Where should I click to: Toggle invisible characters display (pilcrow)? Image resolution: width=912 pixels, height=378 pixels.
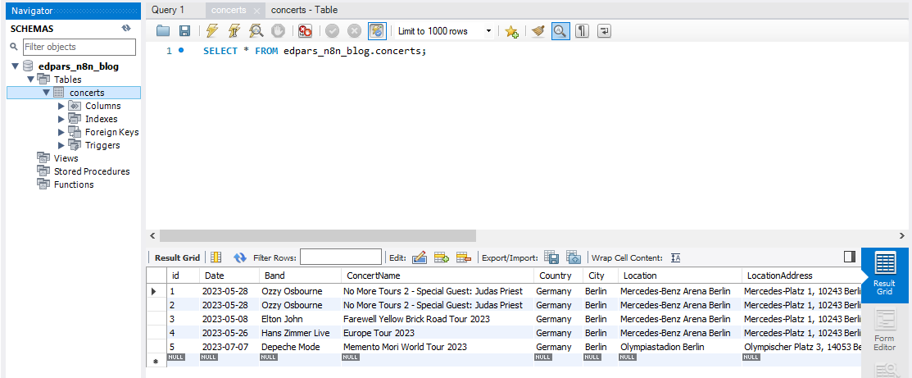pyautogui.click(x=582, y=31)
